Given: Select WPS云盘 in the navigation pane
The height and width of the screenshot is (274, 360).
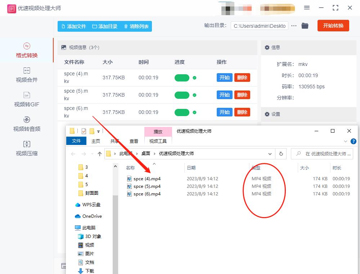Looking at the screenshot, I should pos(88,204).
